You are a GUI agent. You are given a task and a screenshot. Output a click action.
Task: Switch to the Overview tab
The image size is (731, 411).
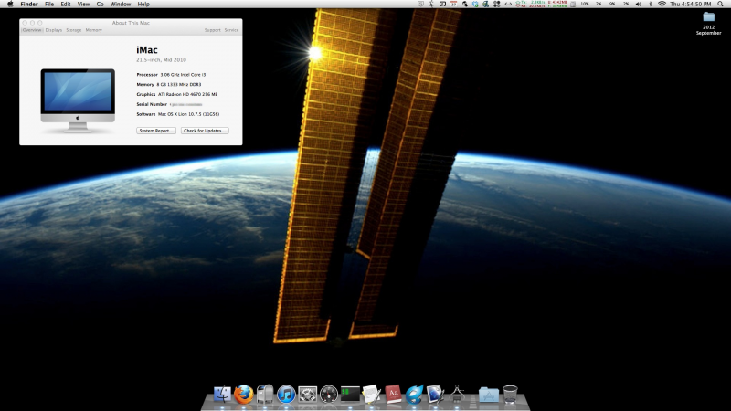(32, 30)
